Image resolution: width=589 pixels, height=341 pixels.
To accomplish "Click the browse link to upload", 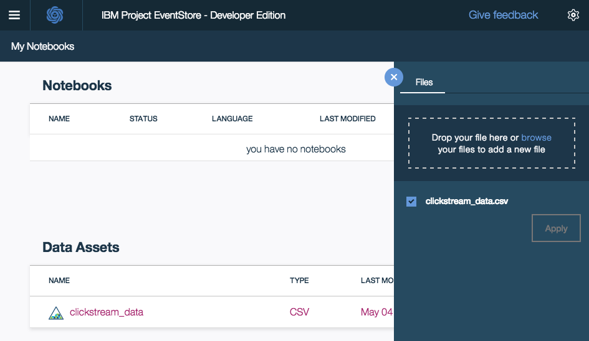I will tap(536, 138).
